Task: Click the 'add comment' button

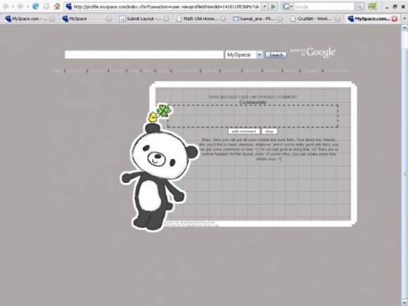Action: pos(244,132)
